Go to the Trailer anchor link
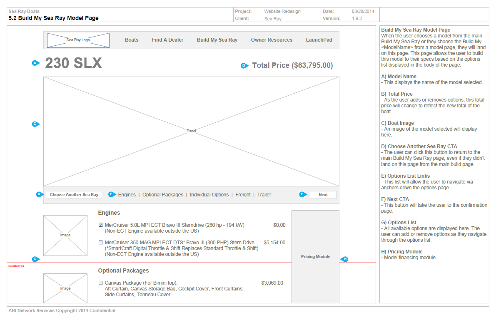 [x=264, y=195]
